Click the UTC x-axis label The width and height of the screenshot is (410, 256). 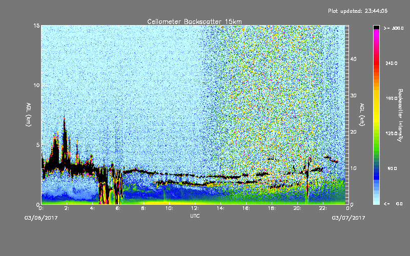pyautogui.click(x=195, y=216)
